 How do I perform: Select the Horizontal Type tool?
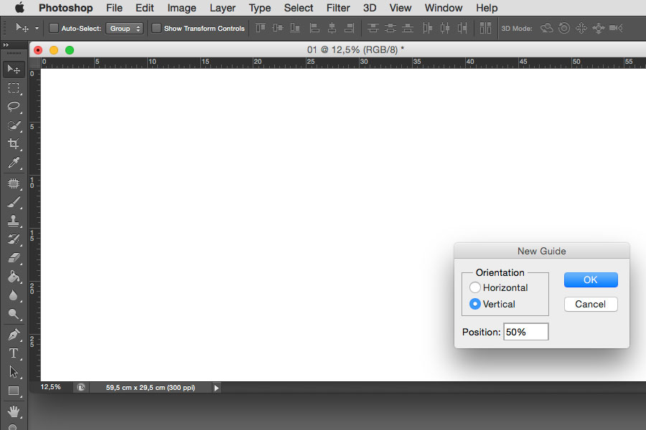(14, 353)
